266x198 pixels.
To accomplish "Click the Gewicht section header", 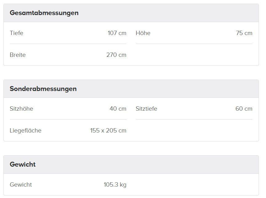I will click(22, 164).
